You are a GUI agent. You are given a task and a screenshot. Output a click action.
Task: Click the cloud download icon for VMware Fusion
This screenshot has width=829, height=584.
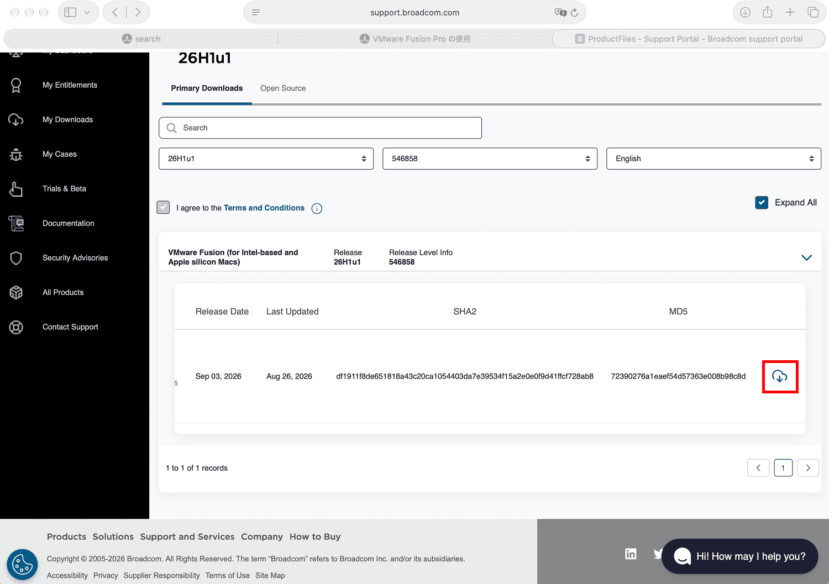point(779,376)
